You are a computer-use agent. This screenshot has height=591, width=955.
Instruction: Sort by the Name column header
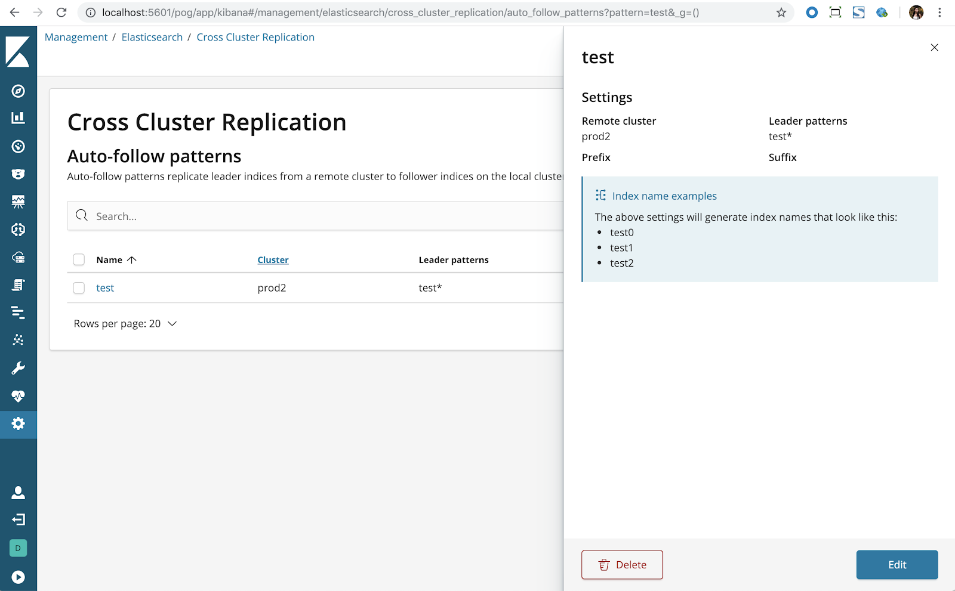click(x=116, y=260)
